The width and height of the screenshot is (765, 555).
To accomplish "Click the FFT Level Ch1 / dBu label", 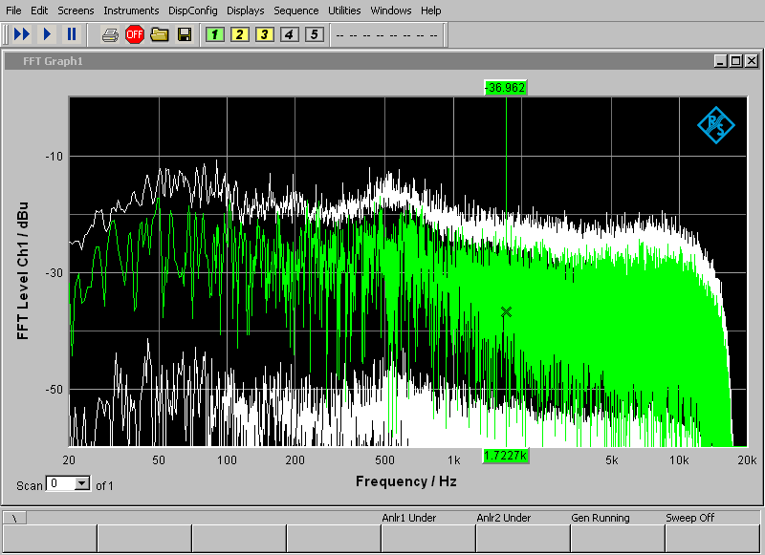I will click(22, 271).
